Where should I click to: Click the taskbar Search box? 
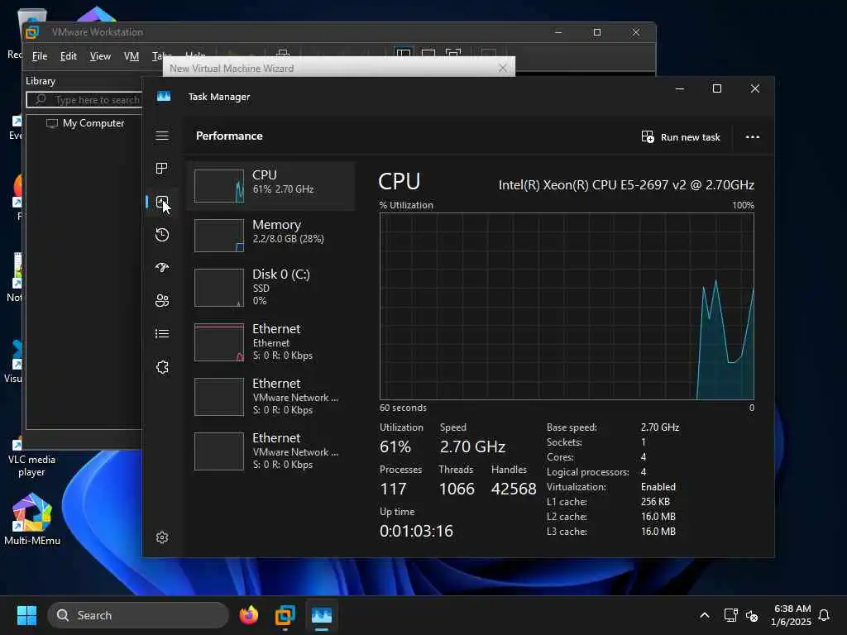click(x=138, y=615)
